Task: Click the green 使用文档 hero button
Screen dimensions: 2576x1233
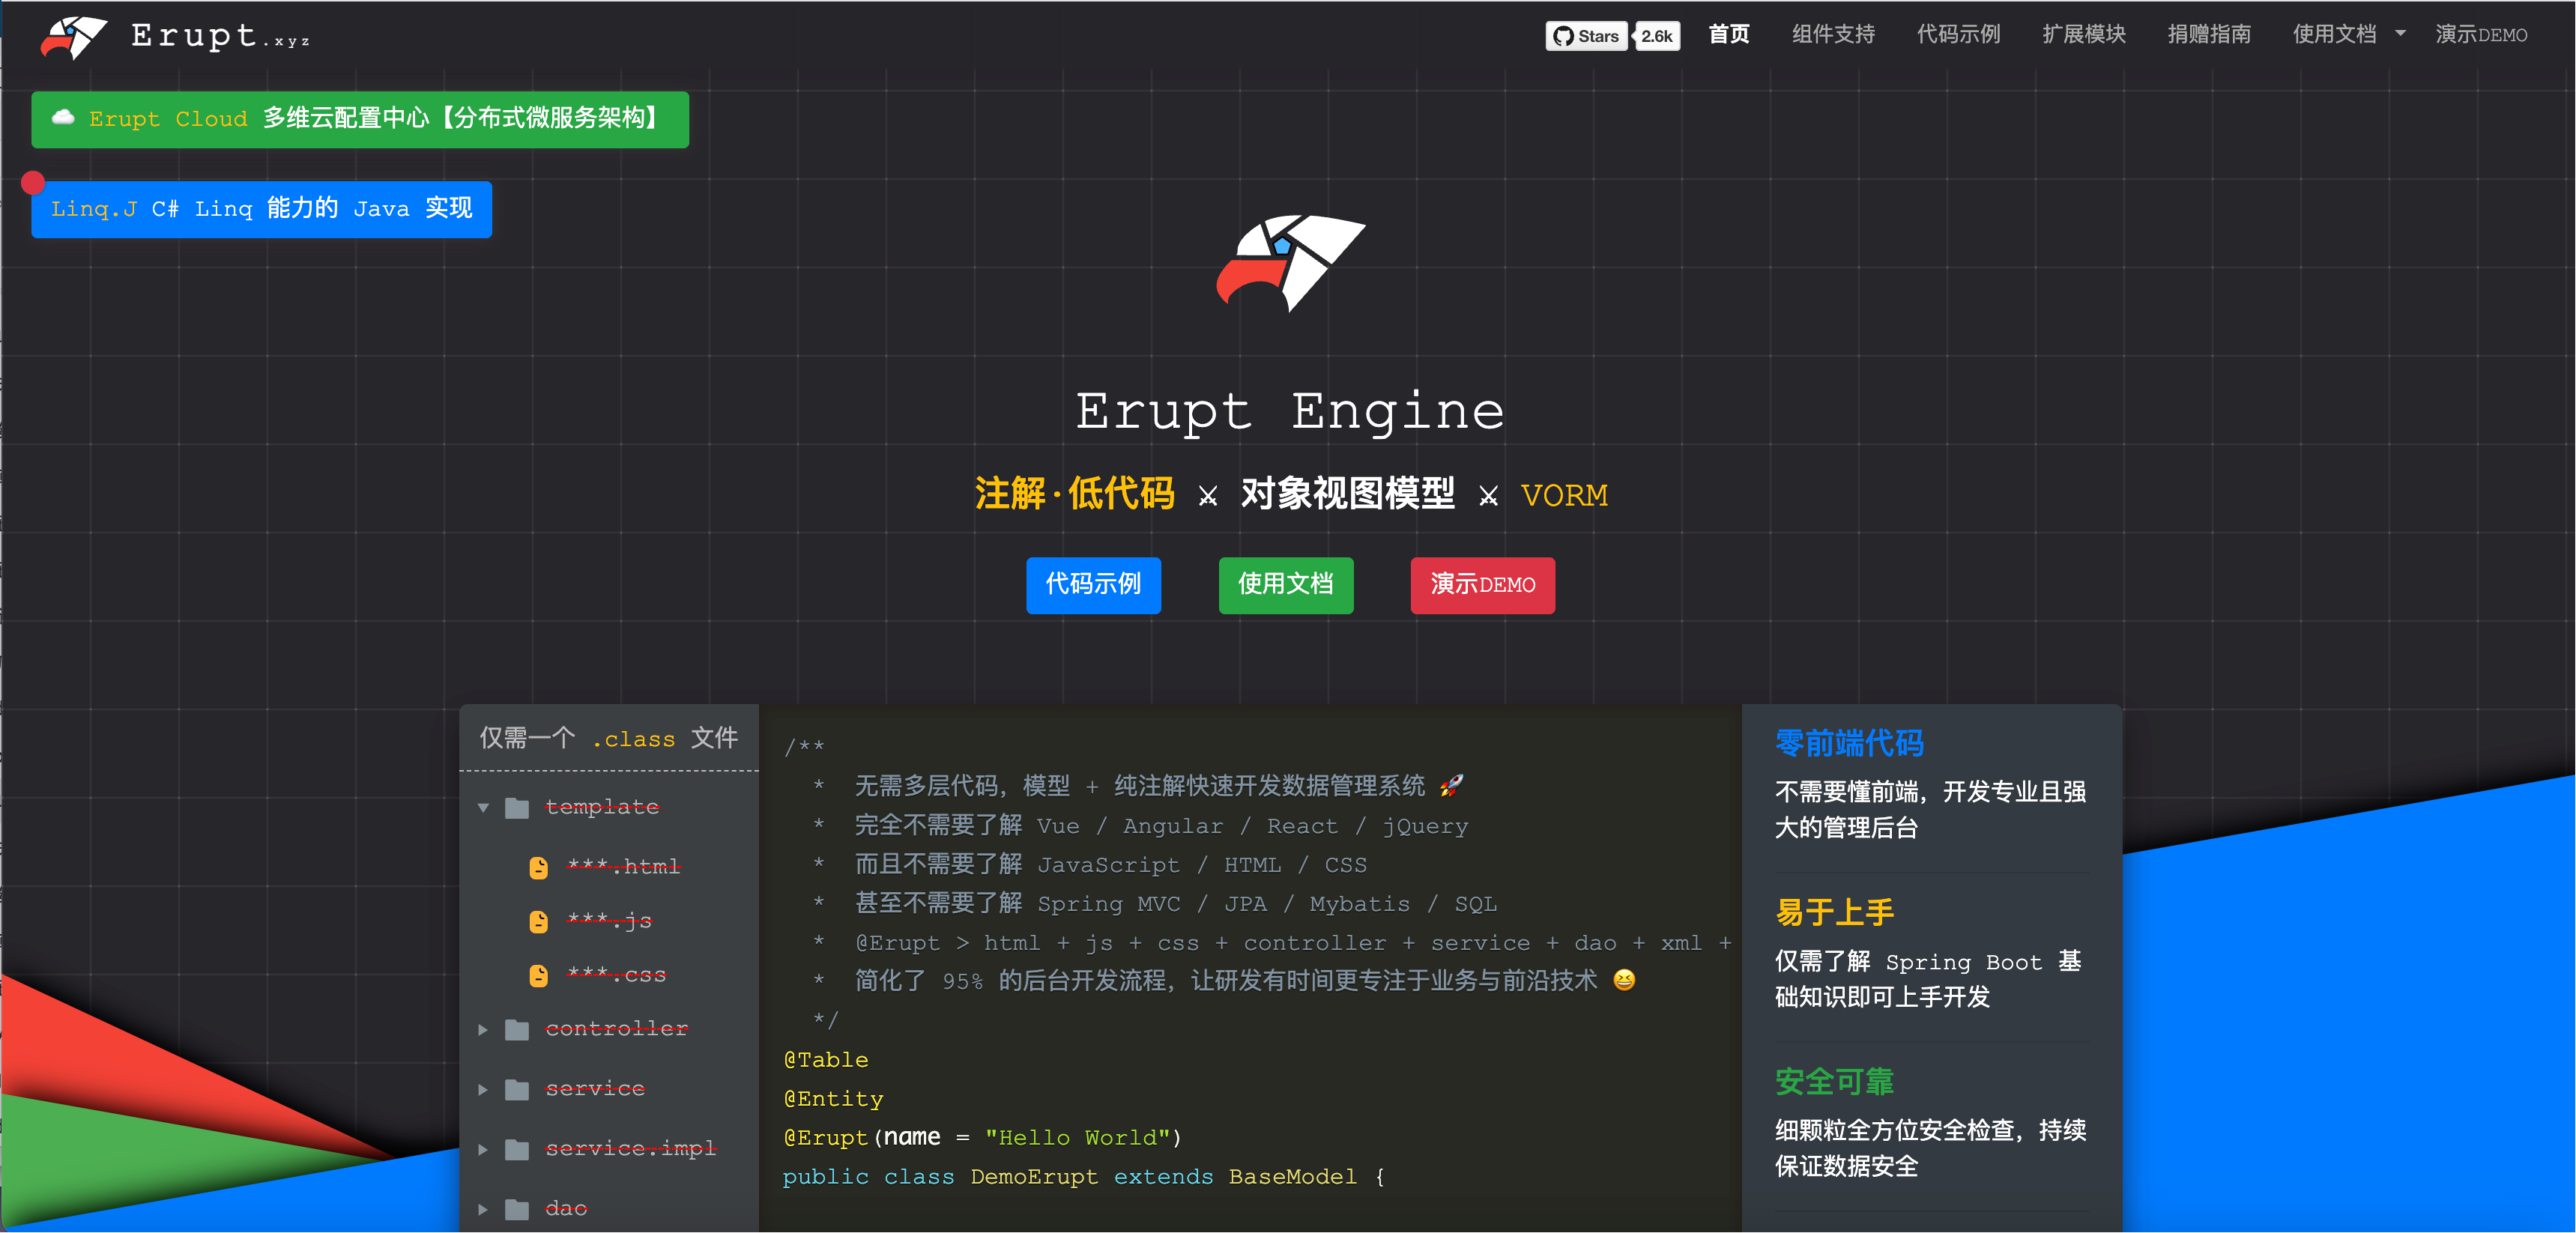Action: (1286, 585)
